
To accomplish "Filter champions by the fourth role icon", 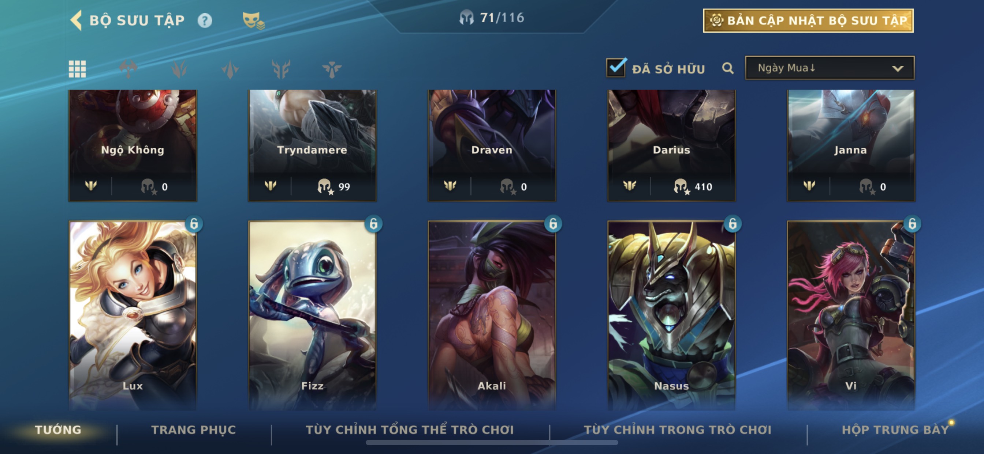I will [x=281, y=69].
